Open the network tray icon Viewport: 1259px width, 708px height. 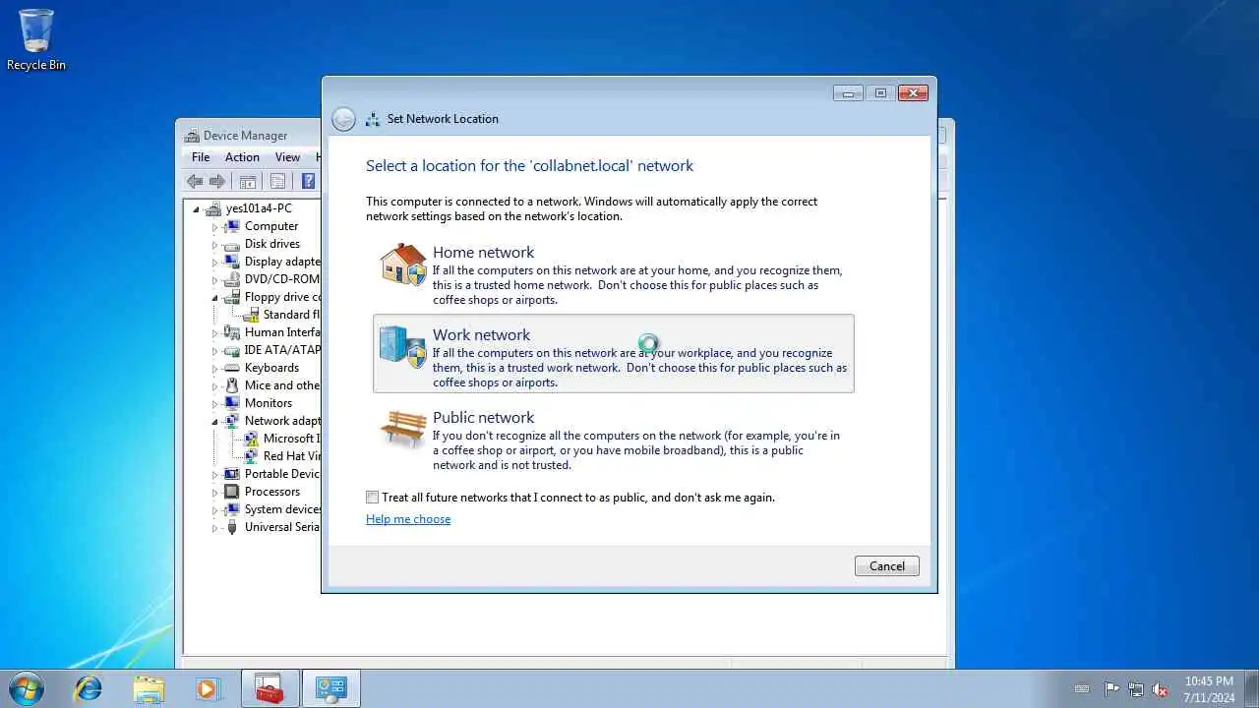tap(1136, 689)
